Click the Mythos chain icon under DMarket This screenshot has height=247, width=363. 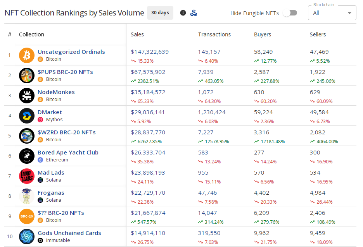[x=40, y=120]
